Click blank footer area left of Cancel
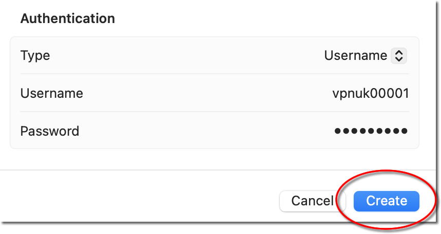The image size is (441, 234). (x=139, y=201)
